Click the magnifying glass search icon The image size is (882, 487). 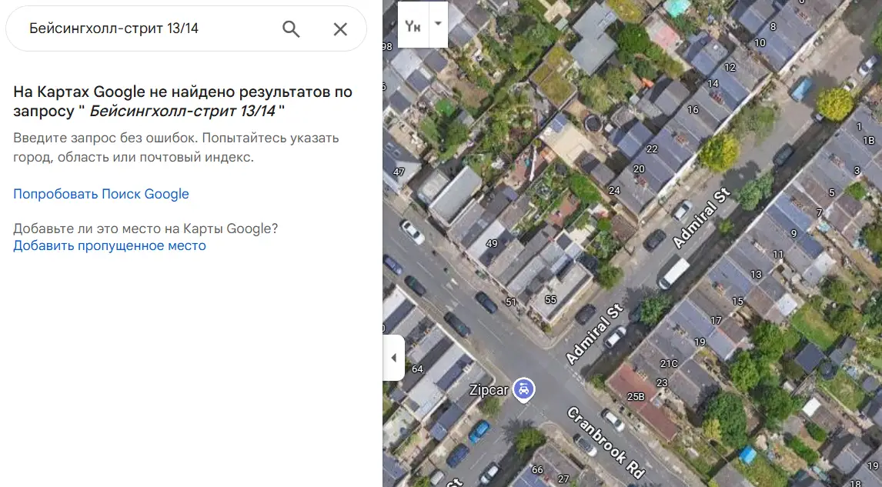pos(291,29)
